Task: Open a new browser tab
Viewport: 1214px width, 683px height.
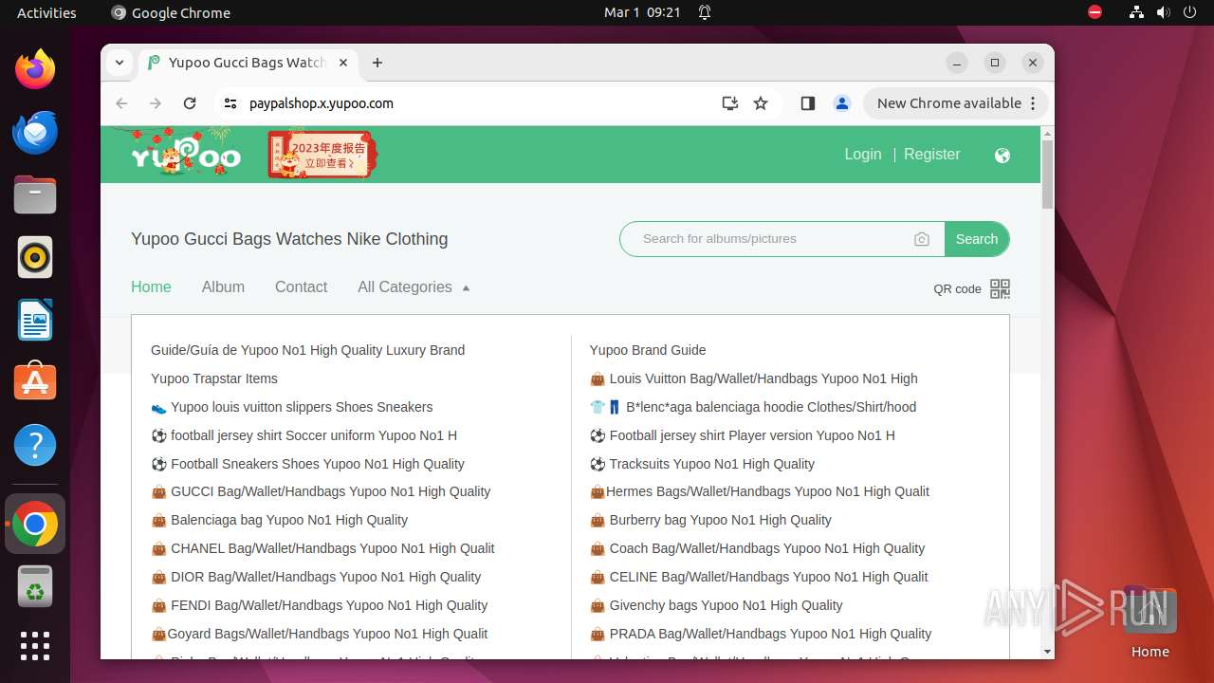Action: coord(377,63)
